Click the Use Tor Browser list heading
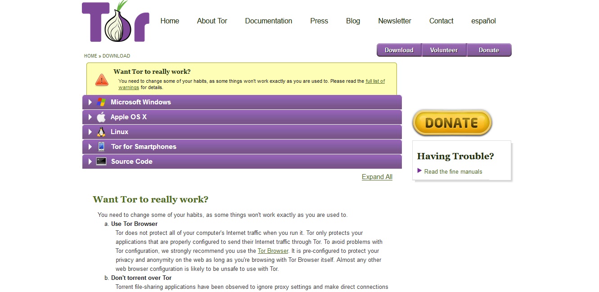This screenshot has width=599, height=292. click(135, 224)
